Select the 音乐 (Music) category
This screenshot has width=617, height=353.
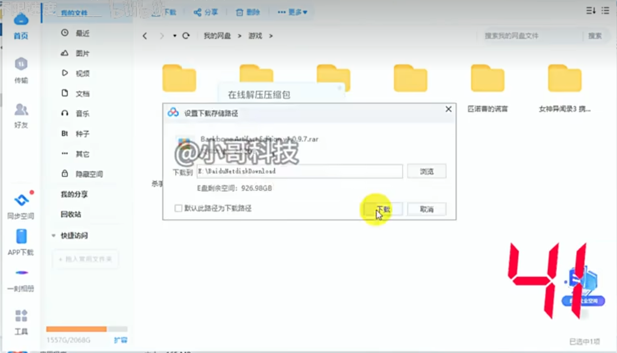82,113
